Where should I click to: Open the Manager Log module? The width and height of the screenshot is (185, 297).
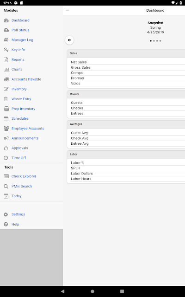pyautogui.click(x=22, y=40)
